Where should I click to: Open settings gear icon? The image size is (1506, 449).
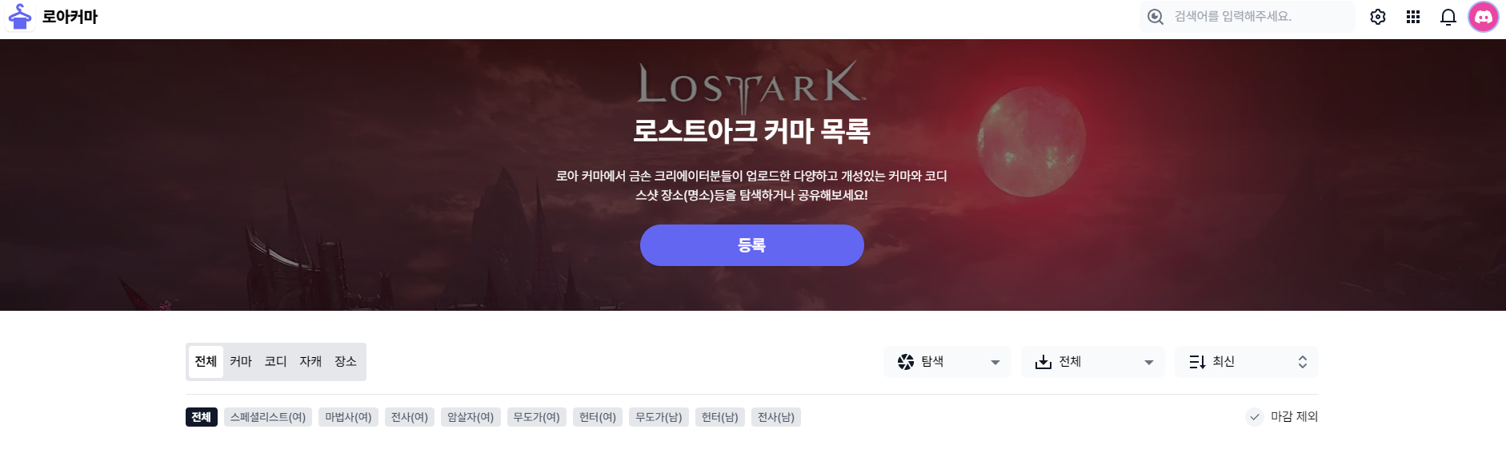pos(1378,17)
